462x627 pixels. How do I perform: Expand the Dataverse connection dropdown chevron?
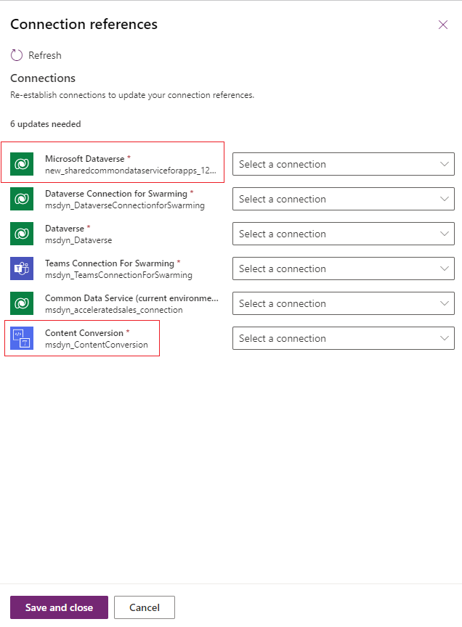point(445,234)
